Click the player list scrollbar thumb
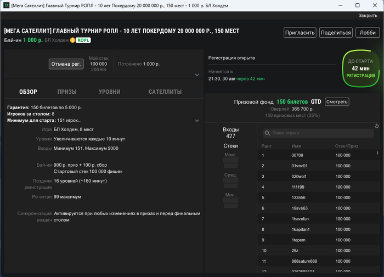The width and height of the screenshot is (384, 277). (x=377, y=153)
